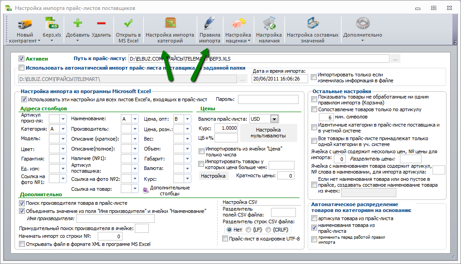This screenshot has width=461, height=264.
Task: Toggle Поиск производителя товара в прайс-листе
Action: [22, 203]
